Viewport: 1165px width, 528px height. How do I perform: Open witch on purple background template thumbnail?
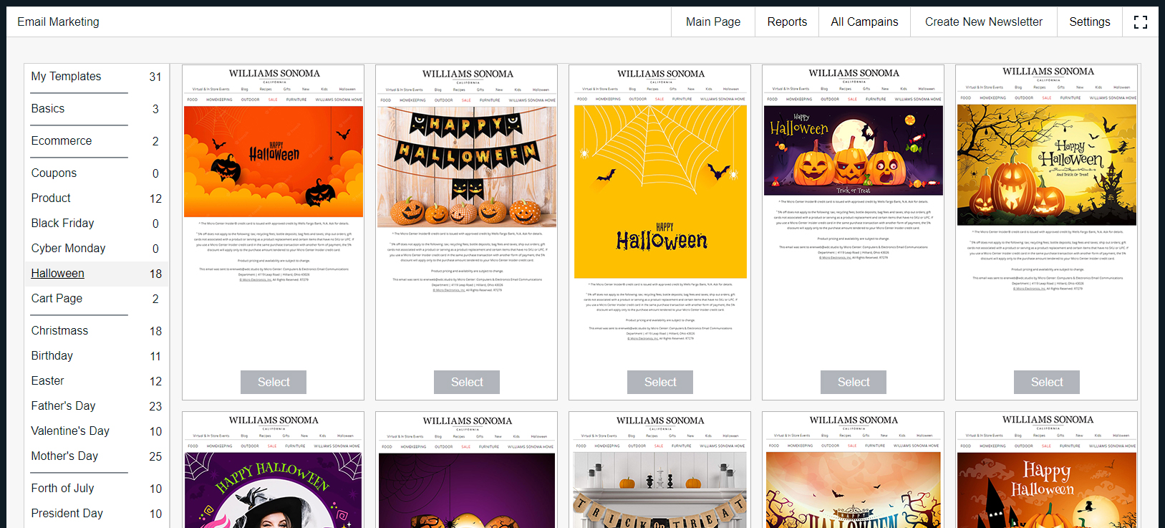click(274, 470)
